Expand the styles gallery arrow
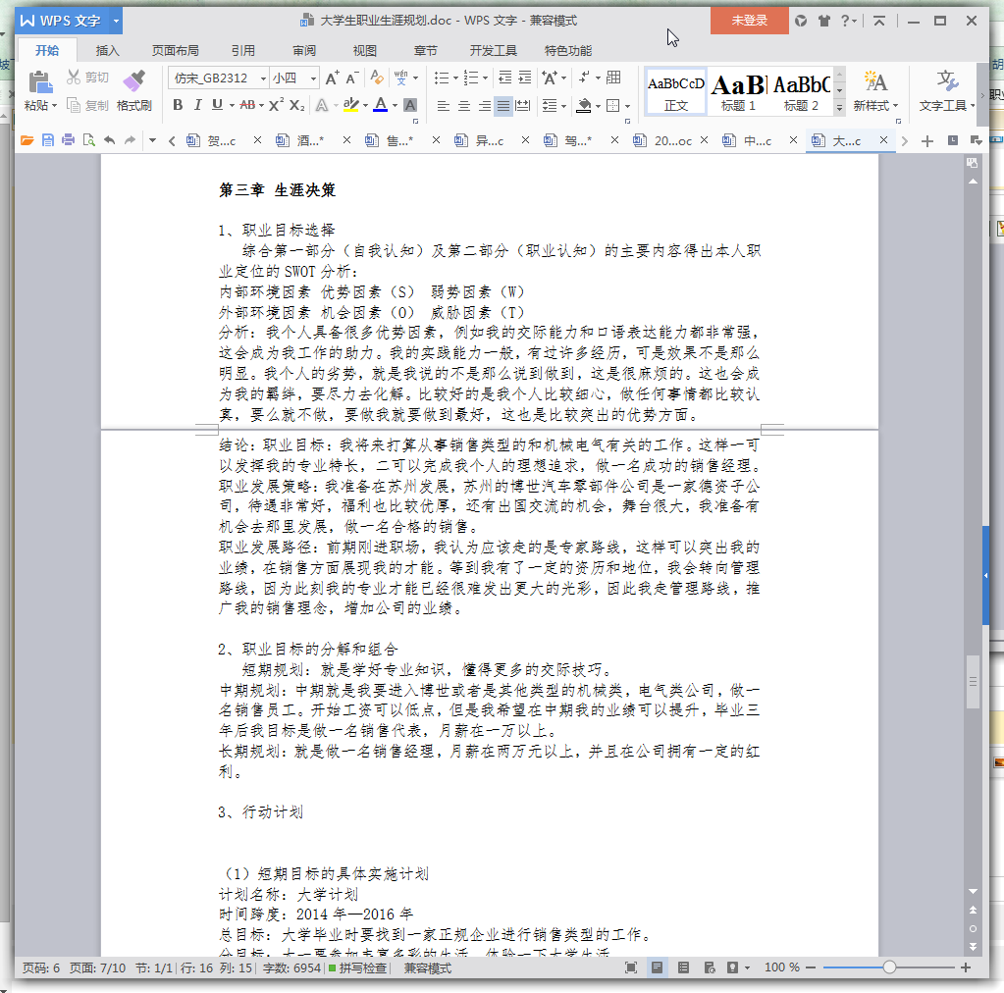Screen dimensions: 1004x993 point(839,108)
